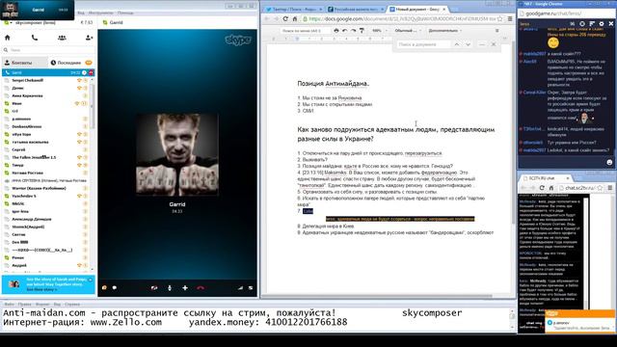
Task: Open Chrome menu in sc2tv chat window
Action: 610,188
